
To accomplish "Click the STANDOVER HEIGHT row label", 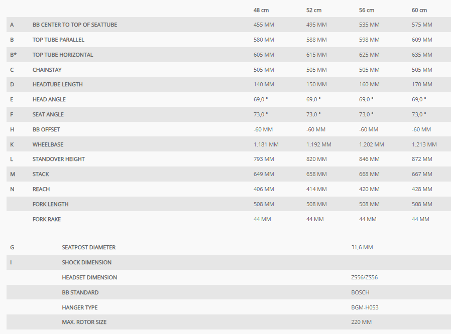I will click(x=58, y=159).
